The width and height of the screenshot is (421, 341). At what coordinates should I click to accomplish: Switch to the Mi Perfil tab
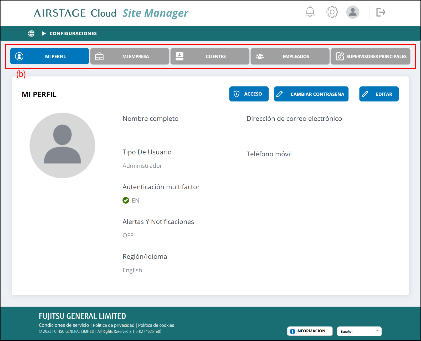(50, 56)
